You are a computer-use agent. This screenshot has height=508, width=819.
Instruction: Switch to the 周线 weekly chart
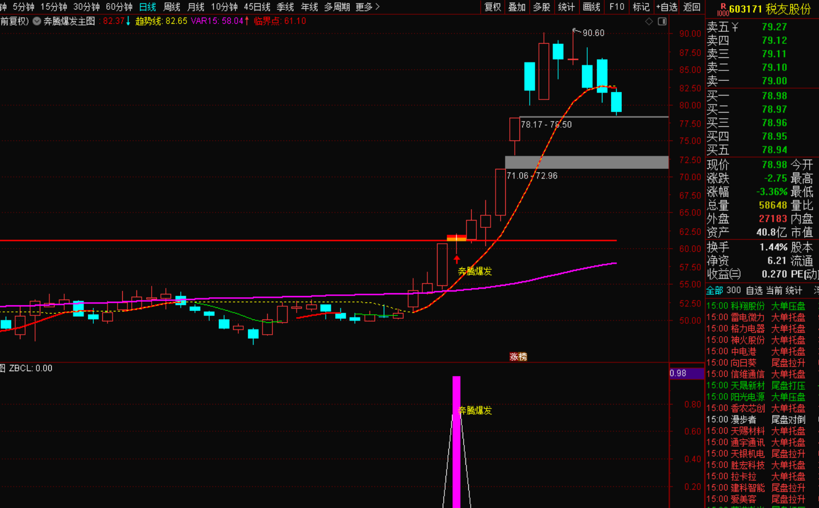coord(172,7)
